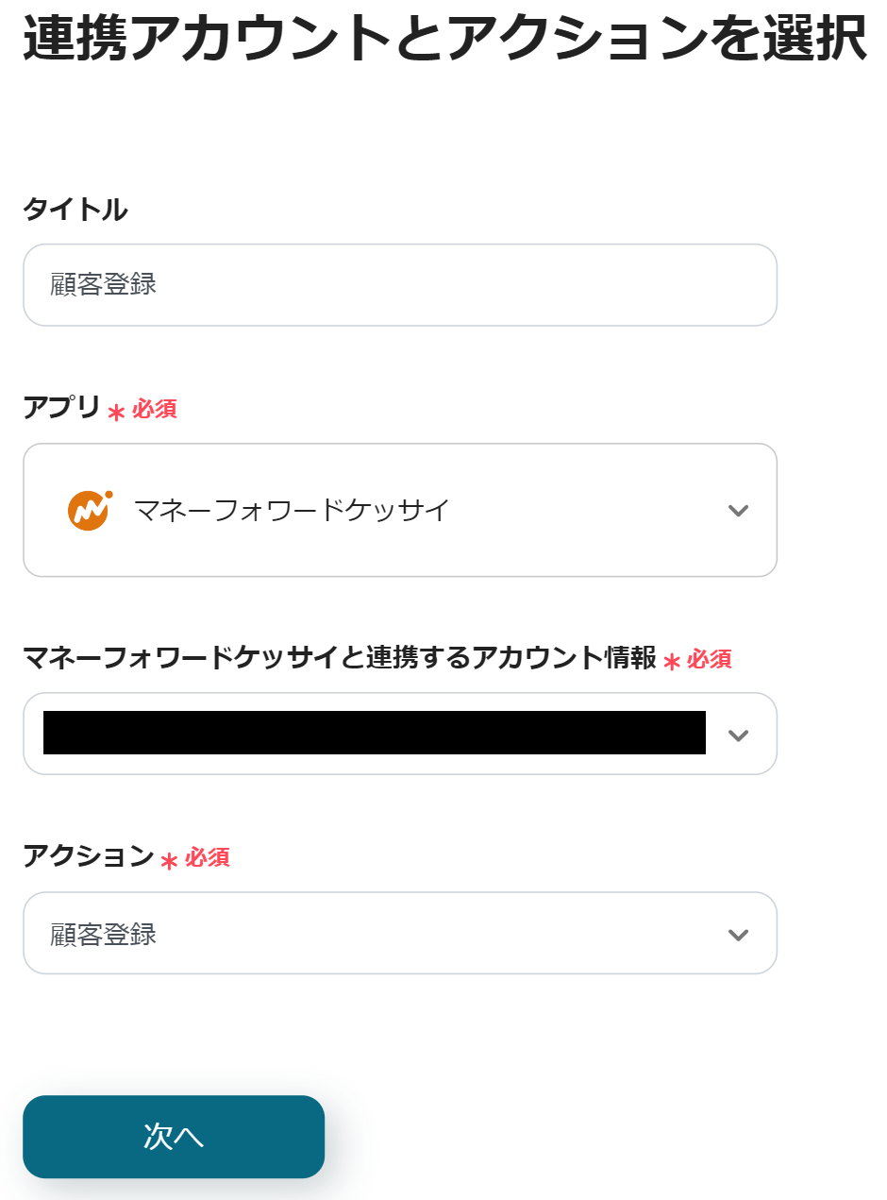Click the 必須 marker next to アカウント情報

click(x=710, y=659)
